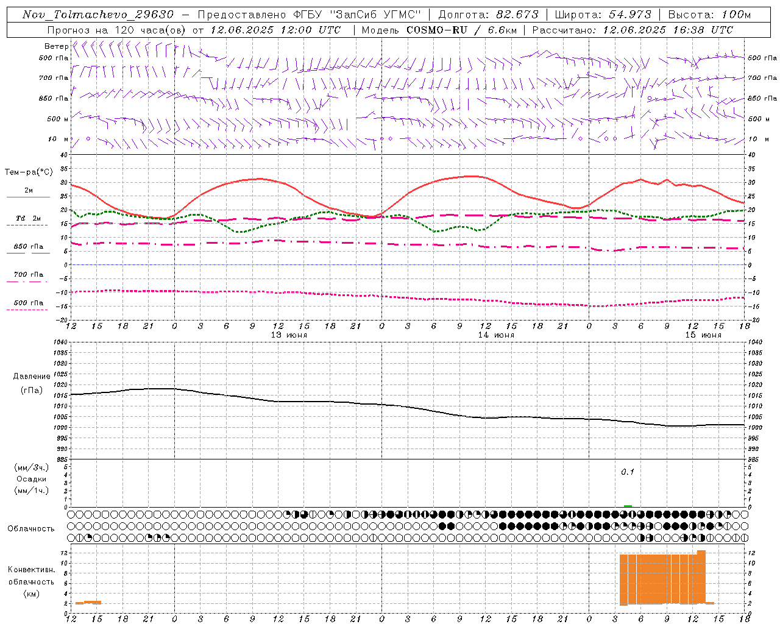Click the dotted pink line sample under 500 гПа legend
This screenshot has height=624, width=780.
[x=27, y=310]
